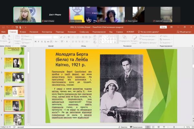Open the Вид ribbon tab
The width and height of the screenshot is (194, 129).
click(111, 32)
